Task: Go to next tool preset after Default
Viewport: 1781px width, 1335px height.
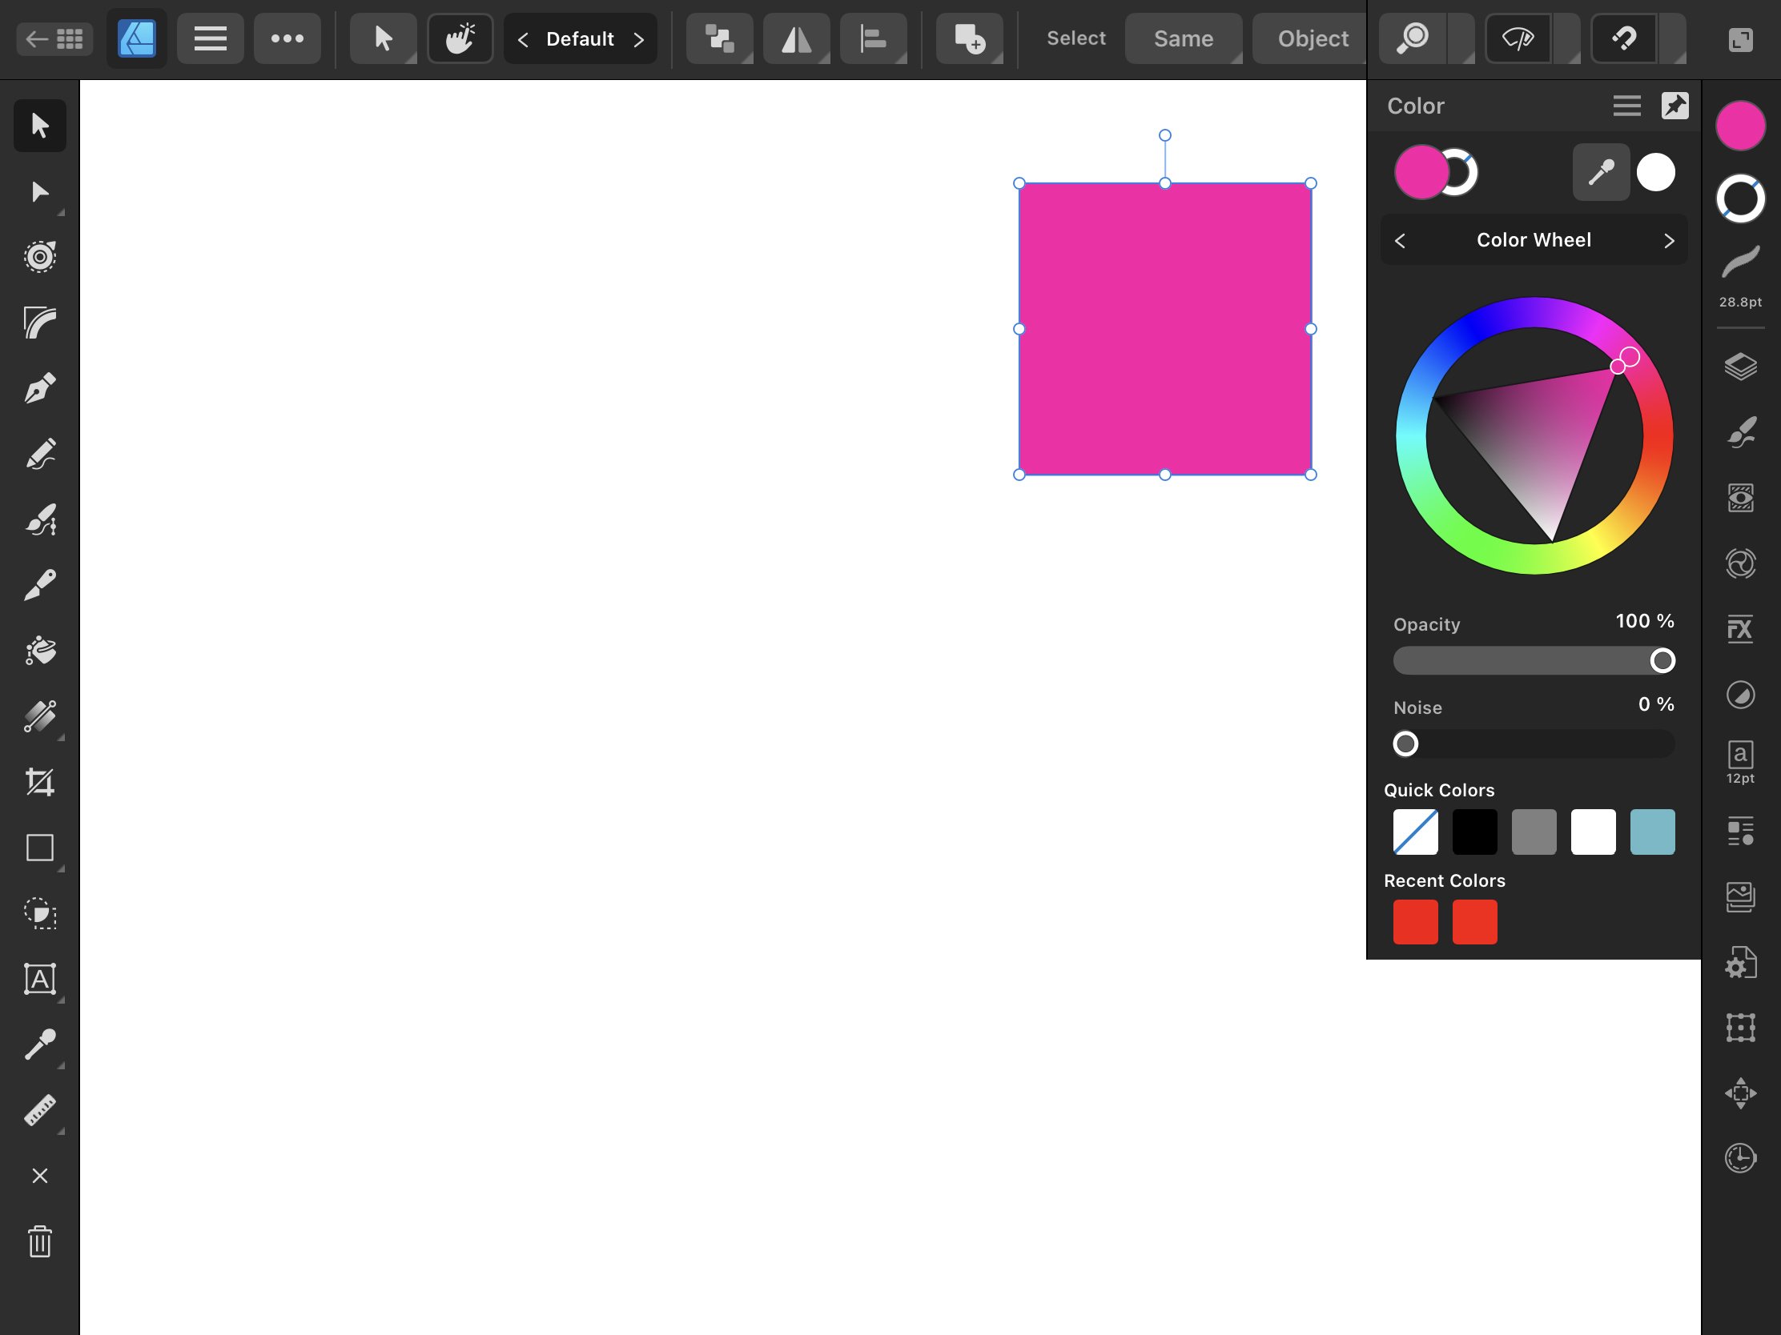Action: 638,39
